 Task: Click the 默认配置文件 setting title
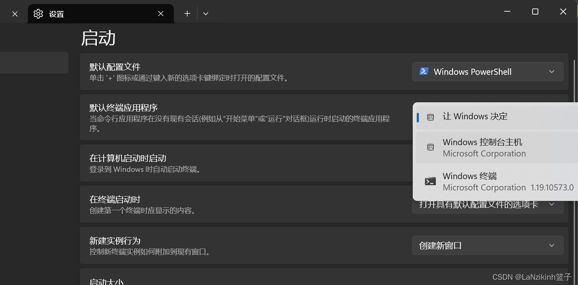click(x=115, y=67)
